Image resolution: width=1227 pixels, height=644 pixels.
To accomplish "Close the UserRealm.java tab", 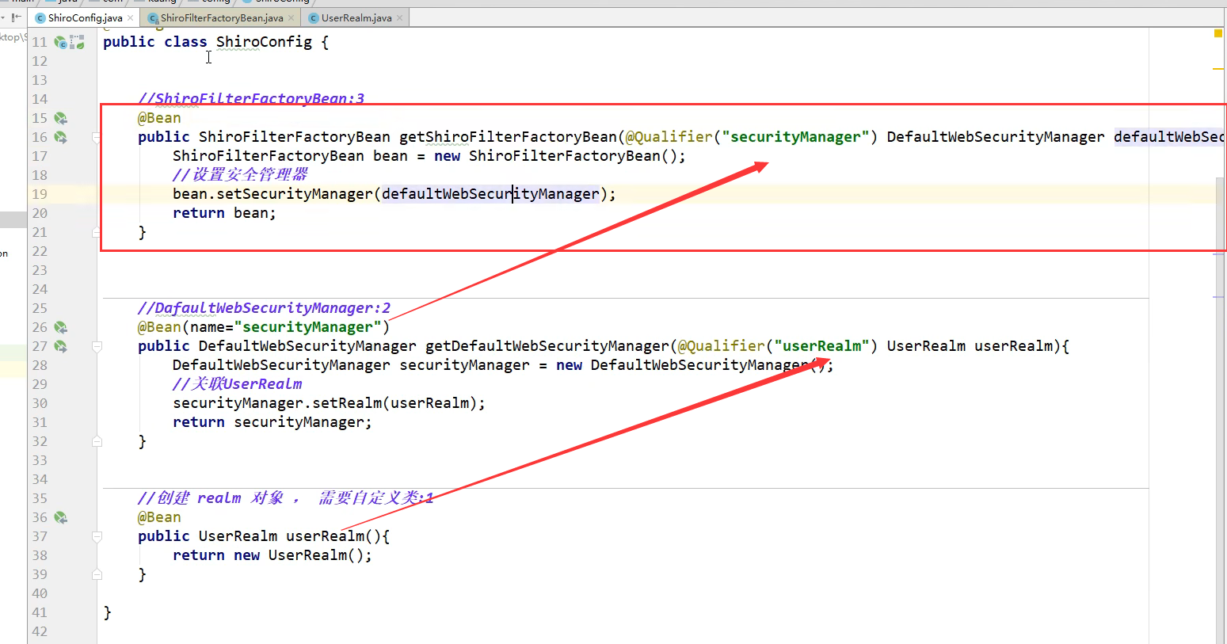I will [400, 17].
